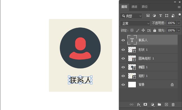Switch to the 图层 tab

(124, 7)
